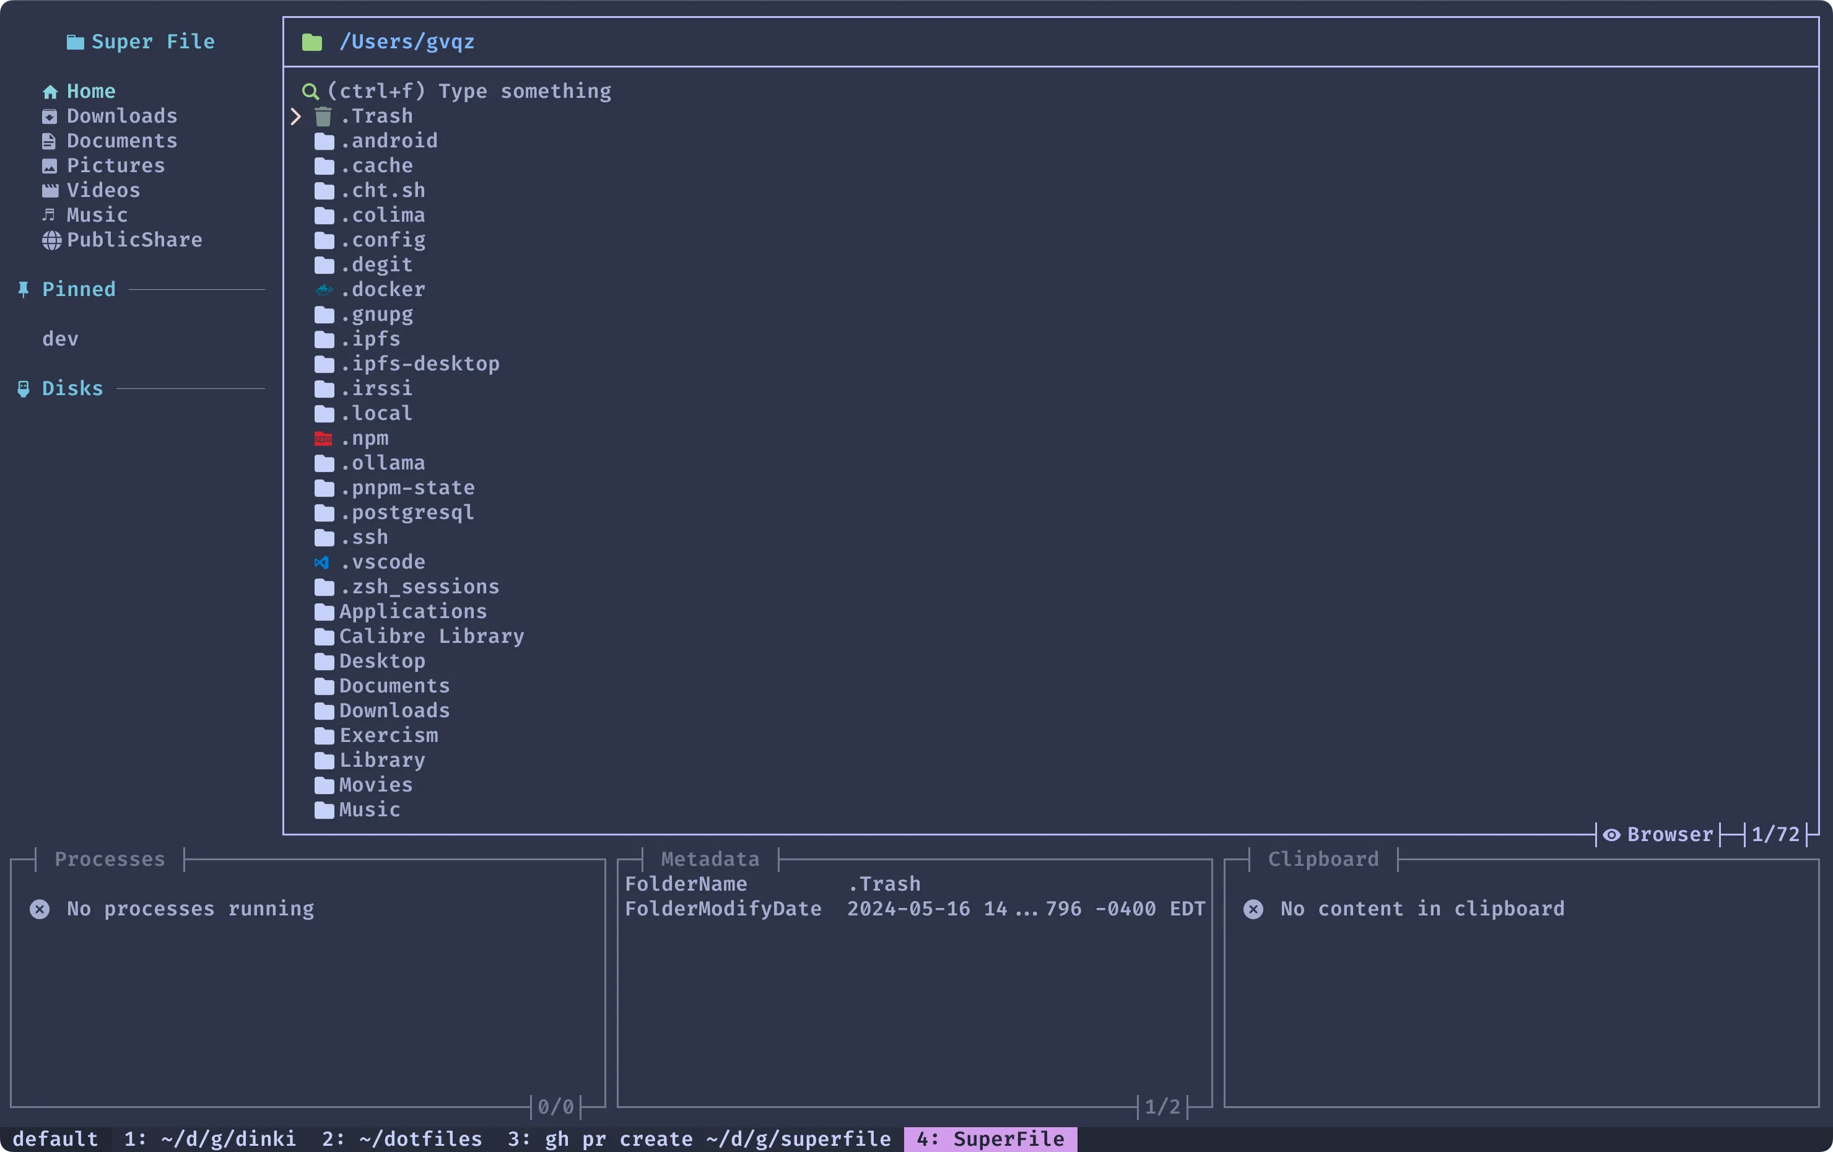Toggle Browser mode with the eye icon

[x=1611, y=834]
